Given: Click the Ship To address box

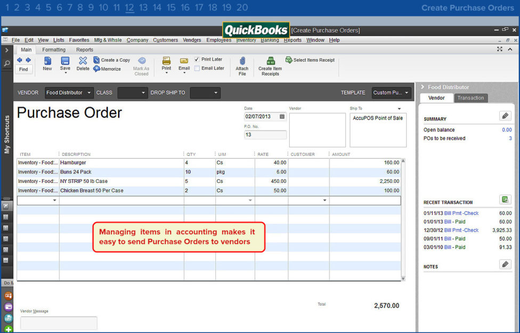Looking at the screenshot, I should pos(378,130).
